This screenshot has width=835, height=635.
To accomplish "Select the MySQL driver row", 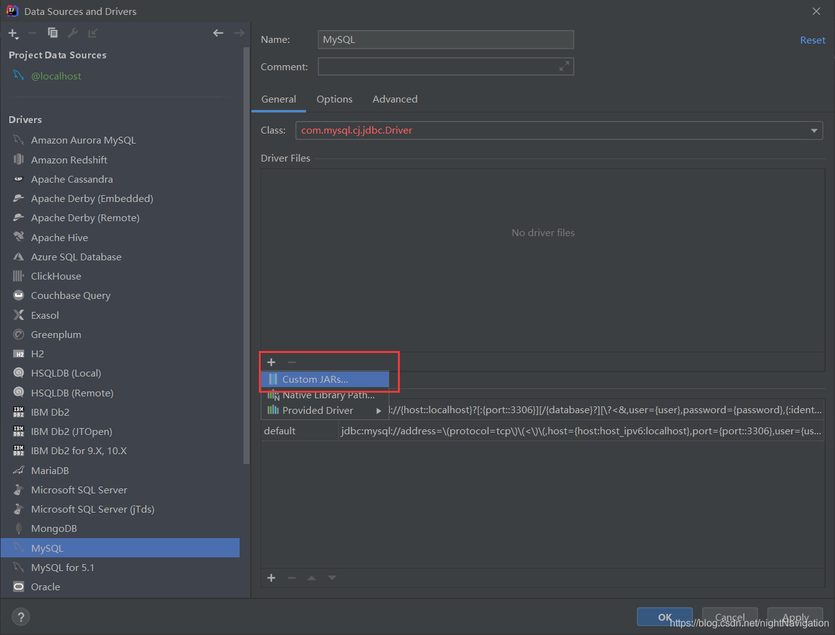I will [120, 548].
